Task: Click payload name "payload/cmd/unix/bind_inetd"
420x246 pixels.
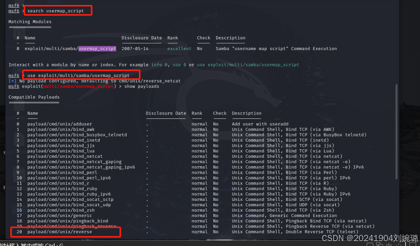Action: pos(63,140)
